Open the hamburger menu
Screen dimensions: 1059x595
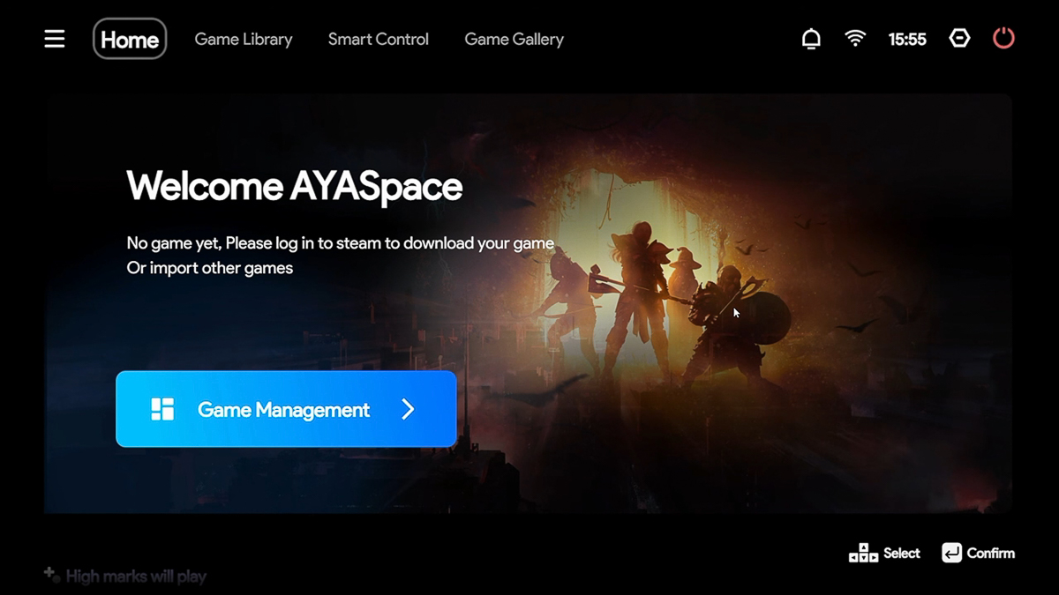[x=54, y=38]
